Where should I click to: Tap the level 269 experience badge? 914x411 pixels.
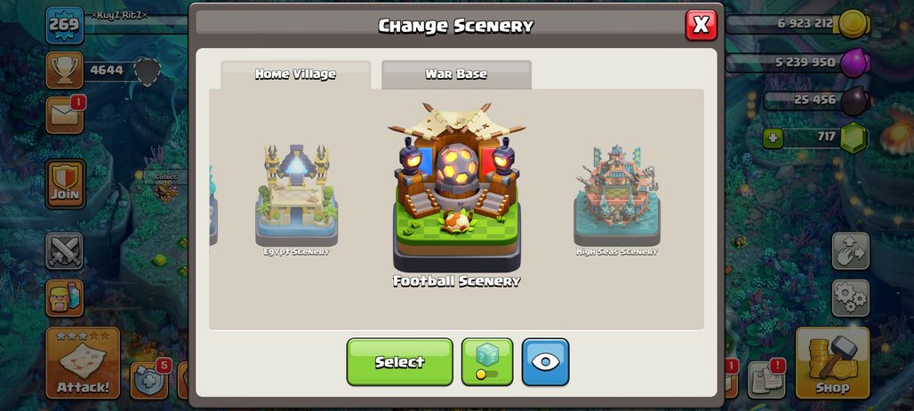click(x=65, y=25)
